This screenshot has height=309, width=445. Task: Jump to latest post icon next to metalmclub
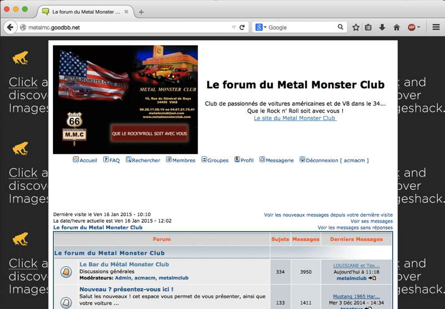coord(373,278)
